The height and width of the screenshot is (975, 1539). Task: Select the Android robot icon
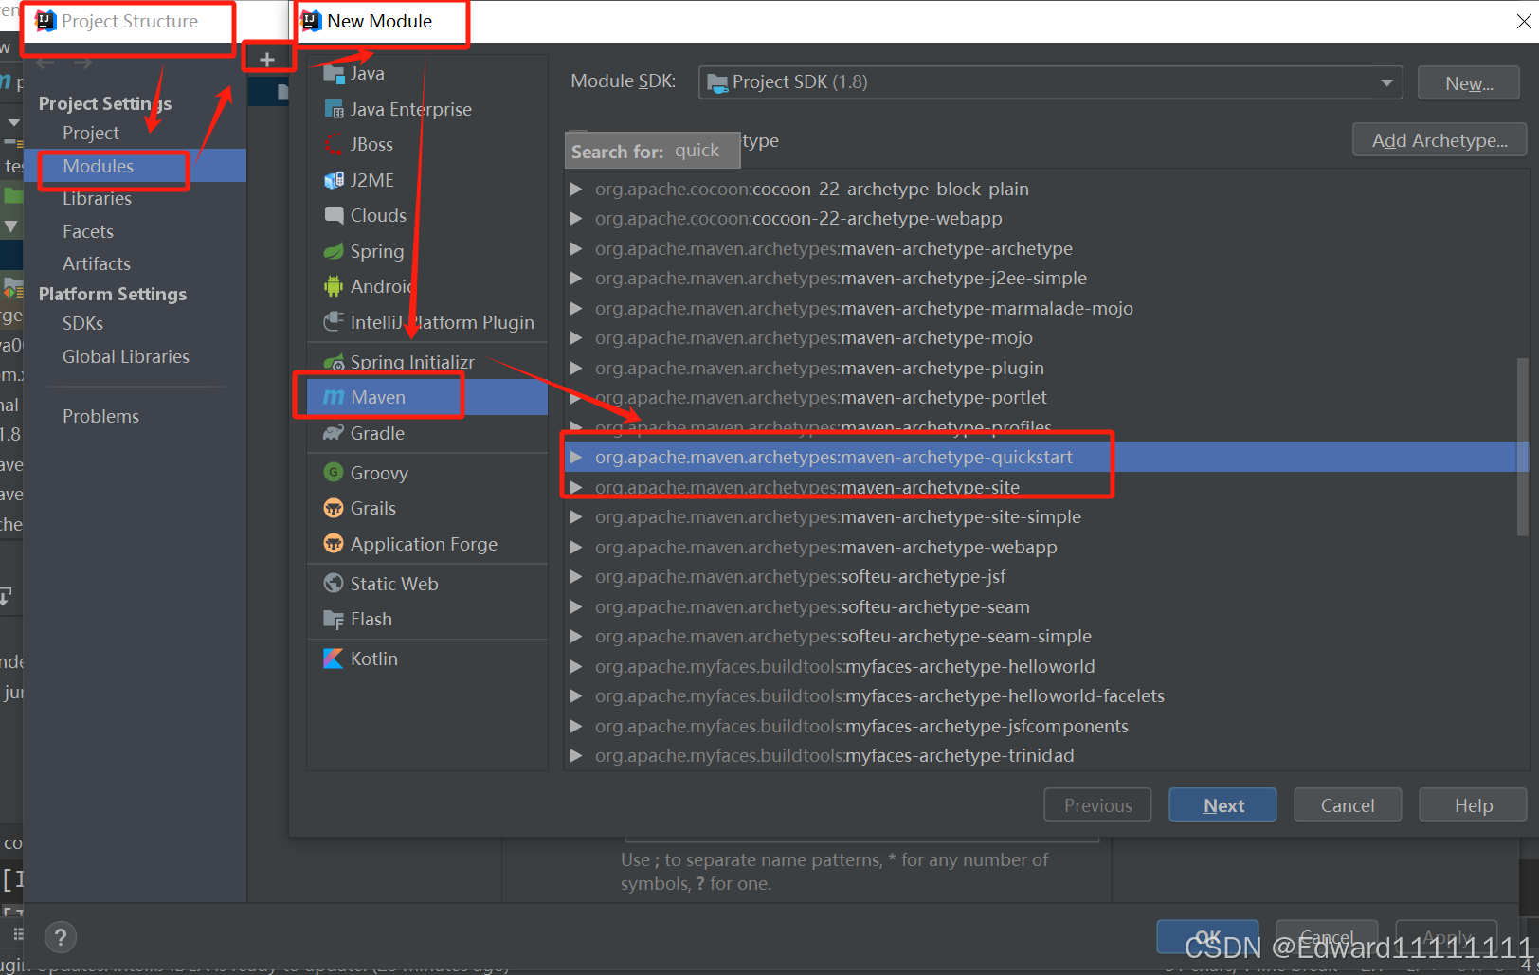click(334, 286)
